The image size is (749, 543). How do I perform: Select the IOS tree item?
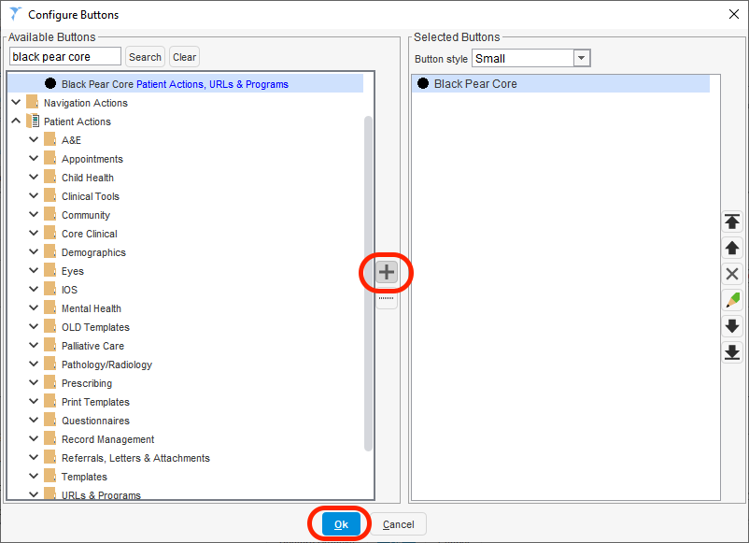69,290
